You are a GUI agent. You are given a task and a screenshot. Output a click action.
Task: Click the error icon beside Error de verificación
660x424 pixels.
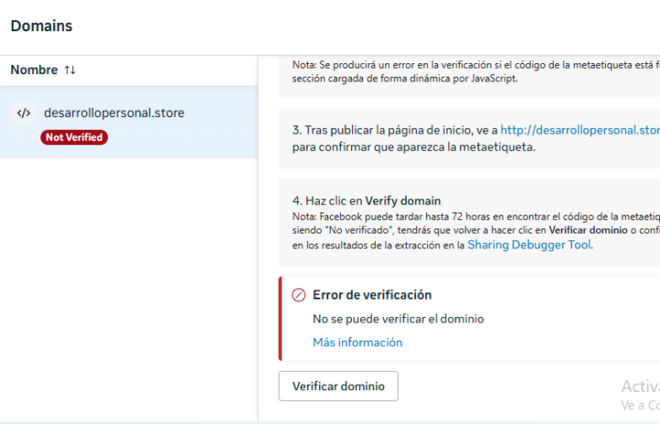coord(299,295)
